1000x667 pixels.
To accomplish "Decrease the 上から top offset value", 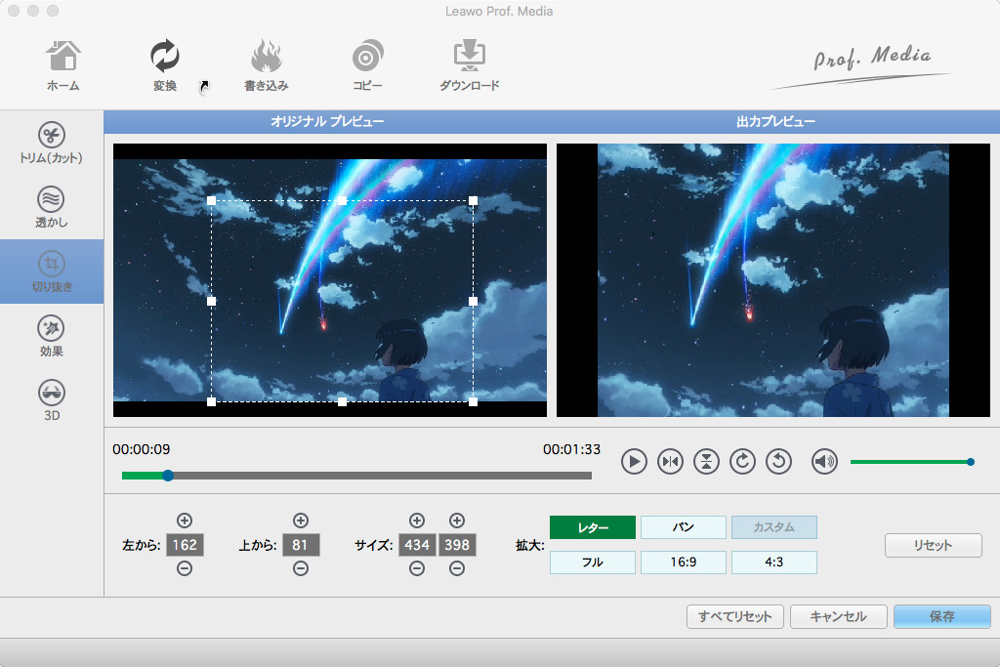I will pos(301,568).
